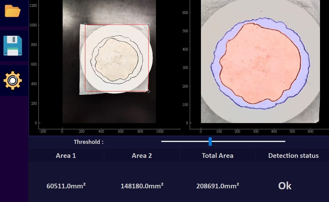Click the Detection status column header

293,156
